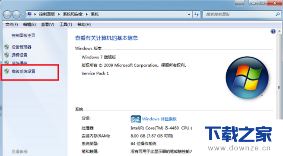Screen dimensions: 283x156
Task: Click the Intel(R) Core(TM) i5-4460 processor value
Action: [161, 128]
